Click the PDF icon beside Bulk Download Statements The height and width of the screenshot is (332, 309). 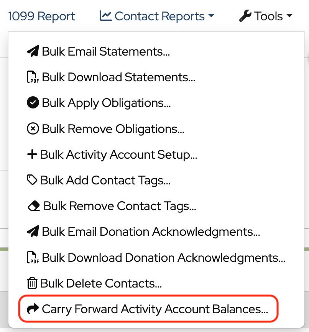33,77
